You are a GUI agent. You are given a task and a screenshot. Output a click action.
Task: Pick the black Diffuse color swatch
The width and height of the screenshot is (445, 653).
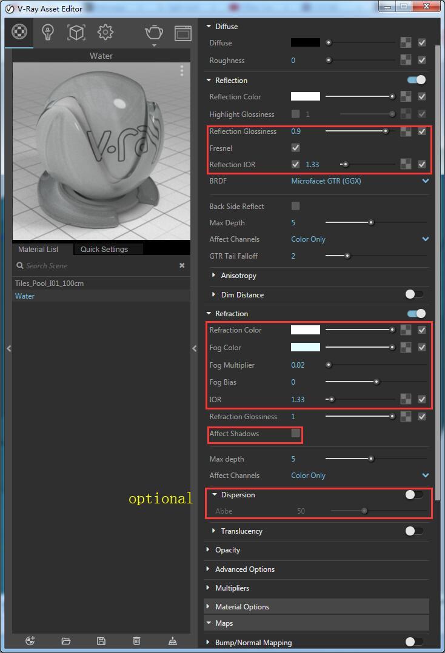pos(306,42)
